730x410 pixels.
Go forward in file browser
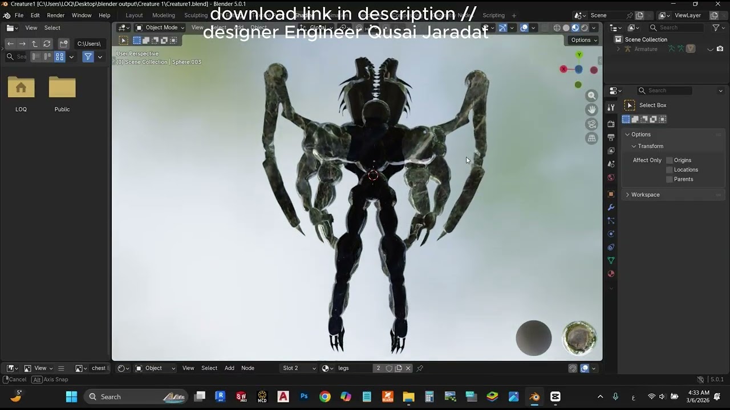pos(22,44)
